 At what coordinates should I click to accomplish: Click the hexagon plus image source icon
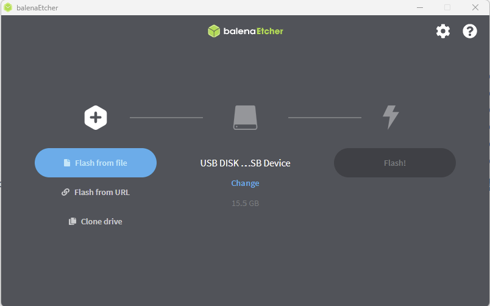96,118
